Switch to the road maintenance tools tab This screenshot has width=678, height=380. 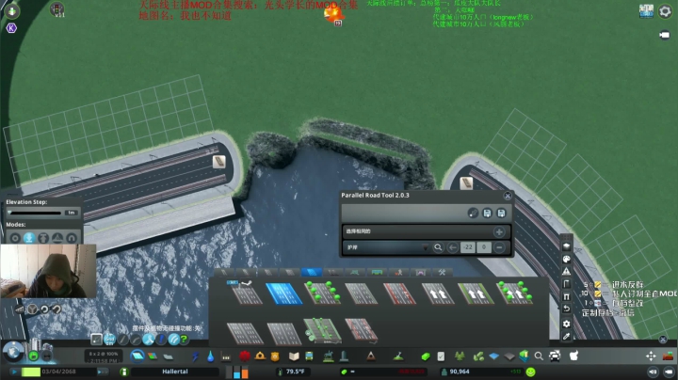pos(442,272)
